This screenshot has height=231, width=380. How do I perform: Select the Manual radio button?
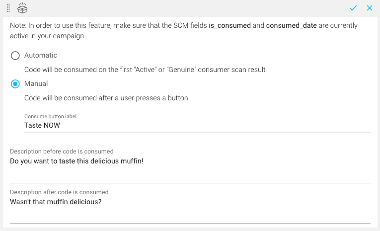(15, 84)
